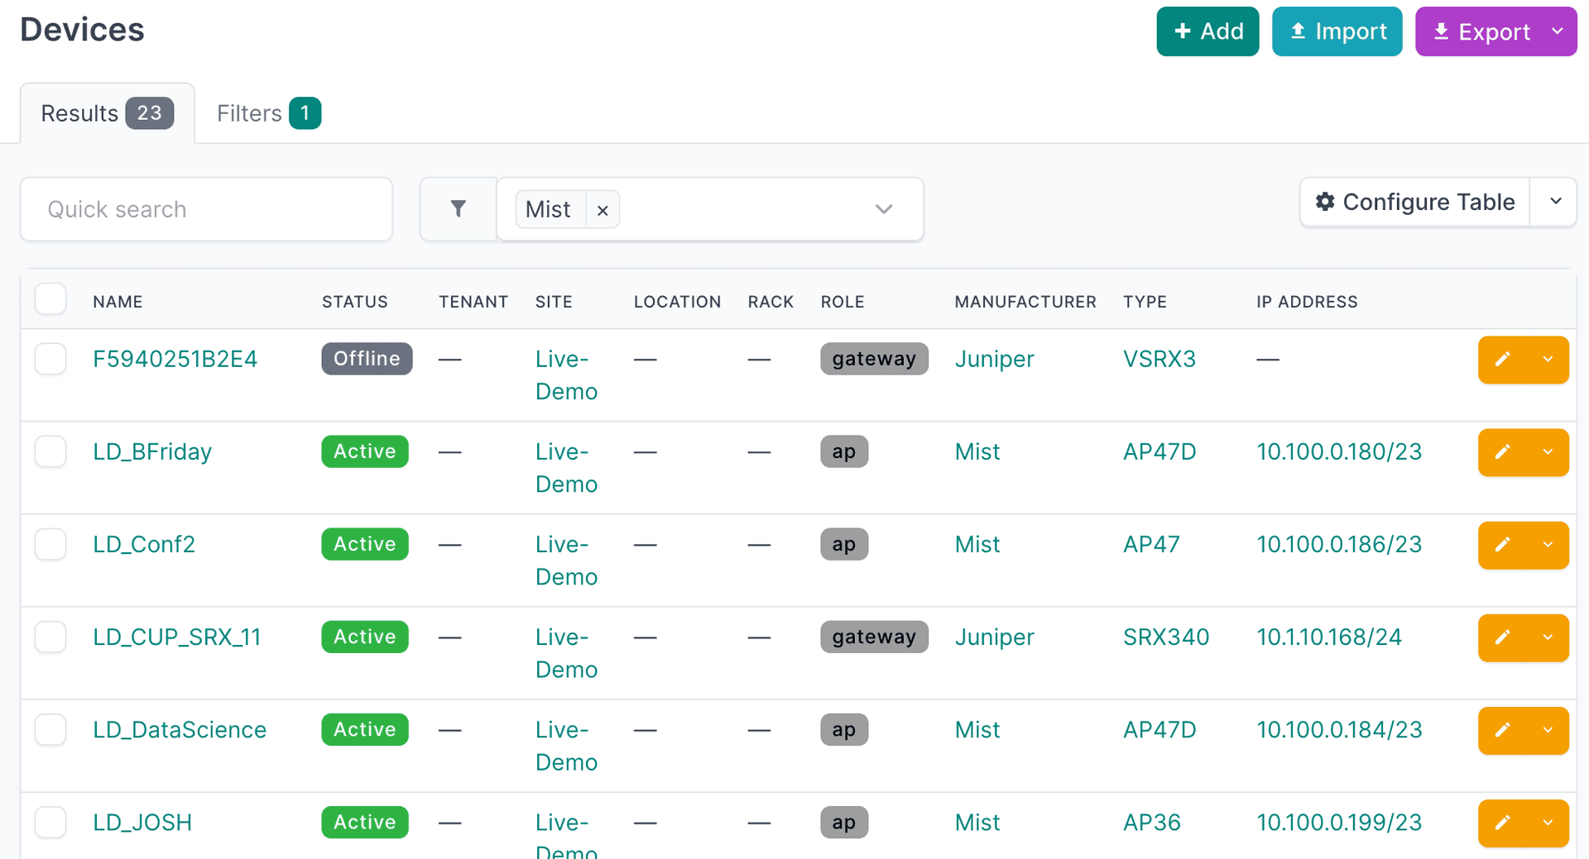Open the saved filter dropdown chevron
This screenshot has height=859, width=1589.
[883, 209]
